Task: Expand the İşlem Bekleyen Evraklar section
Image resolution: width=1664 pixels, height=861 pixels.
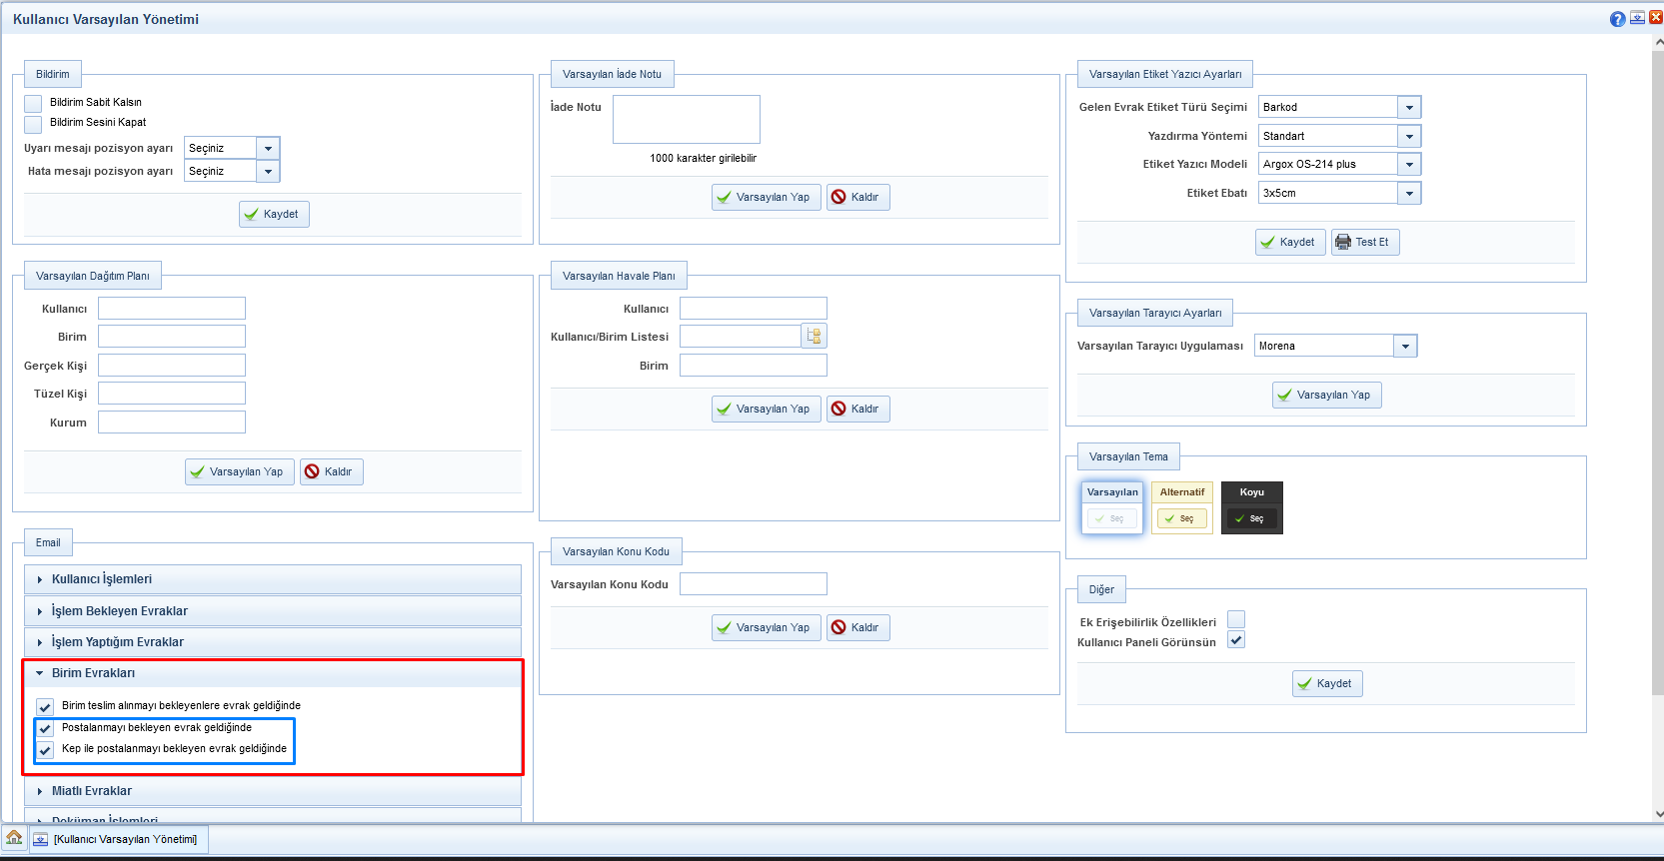Action: 120,611
